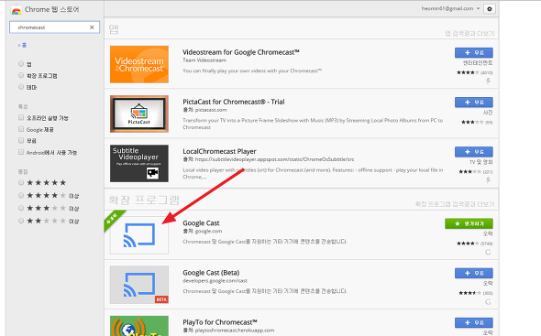Image resolution: width=541 pixels, height=336 pixels.
Task: Add LocalChromecast Player for free
Action: coord(474,152)
